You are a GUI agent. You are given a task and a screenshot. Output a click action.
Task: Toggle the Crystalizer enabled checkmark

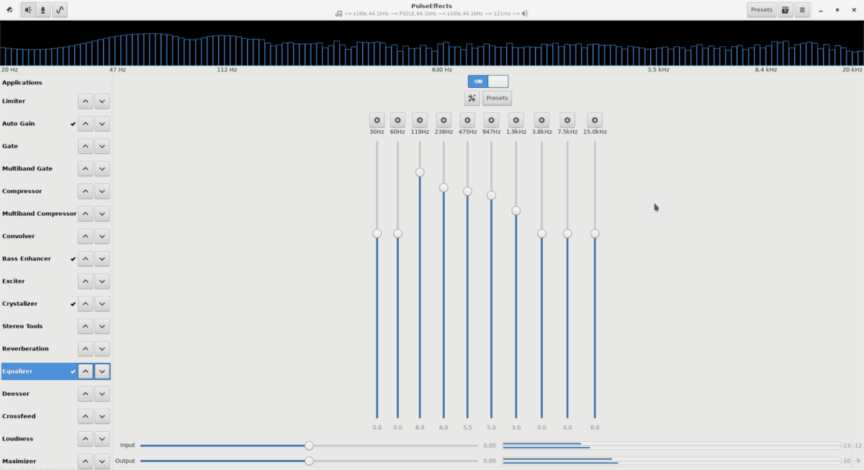click(72, 304)
